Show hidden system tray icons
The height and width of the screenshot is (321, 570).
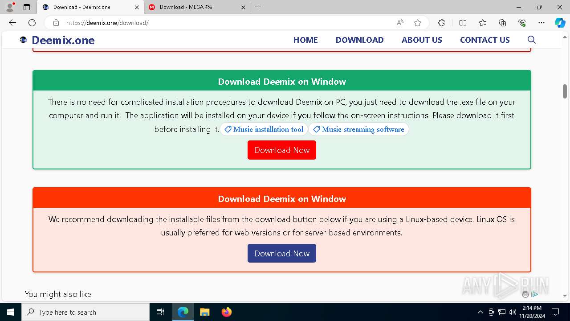[x=480, y=312]
